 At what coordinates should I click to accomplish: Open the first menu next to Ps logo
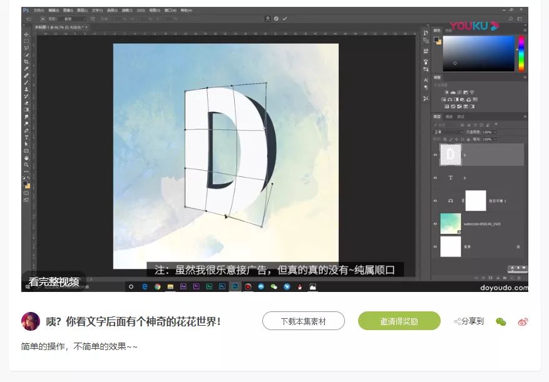click(x=39, y=11)
